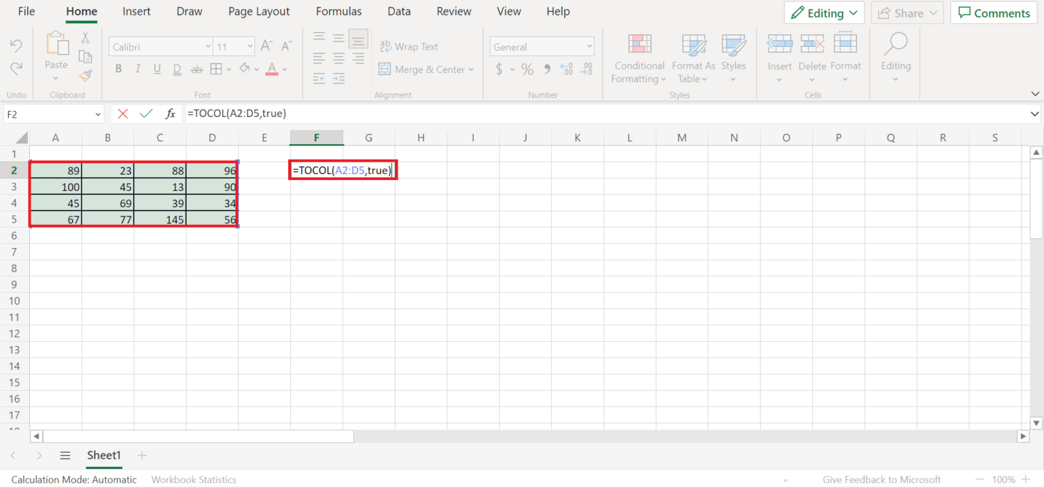1044x488 pixels.
Task: Cancel the formula entry with the X
Action: (x=122, y=114)
